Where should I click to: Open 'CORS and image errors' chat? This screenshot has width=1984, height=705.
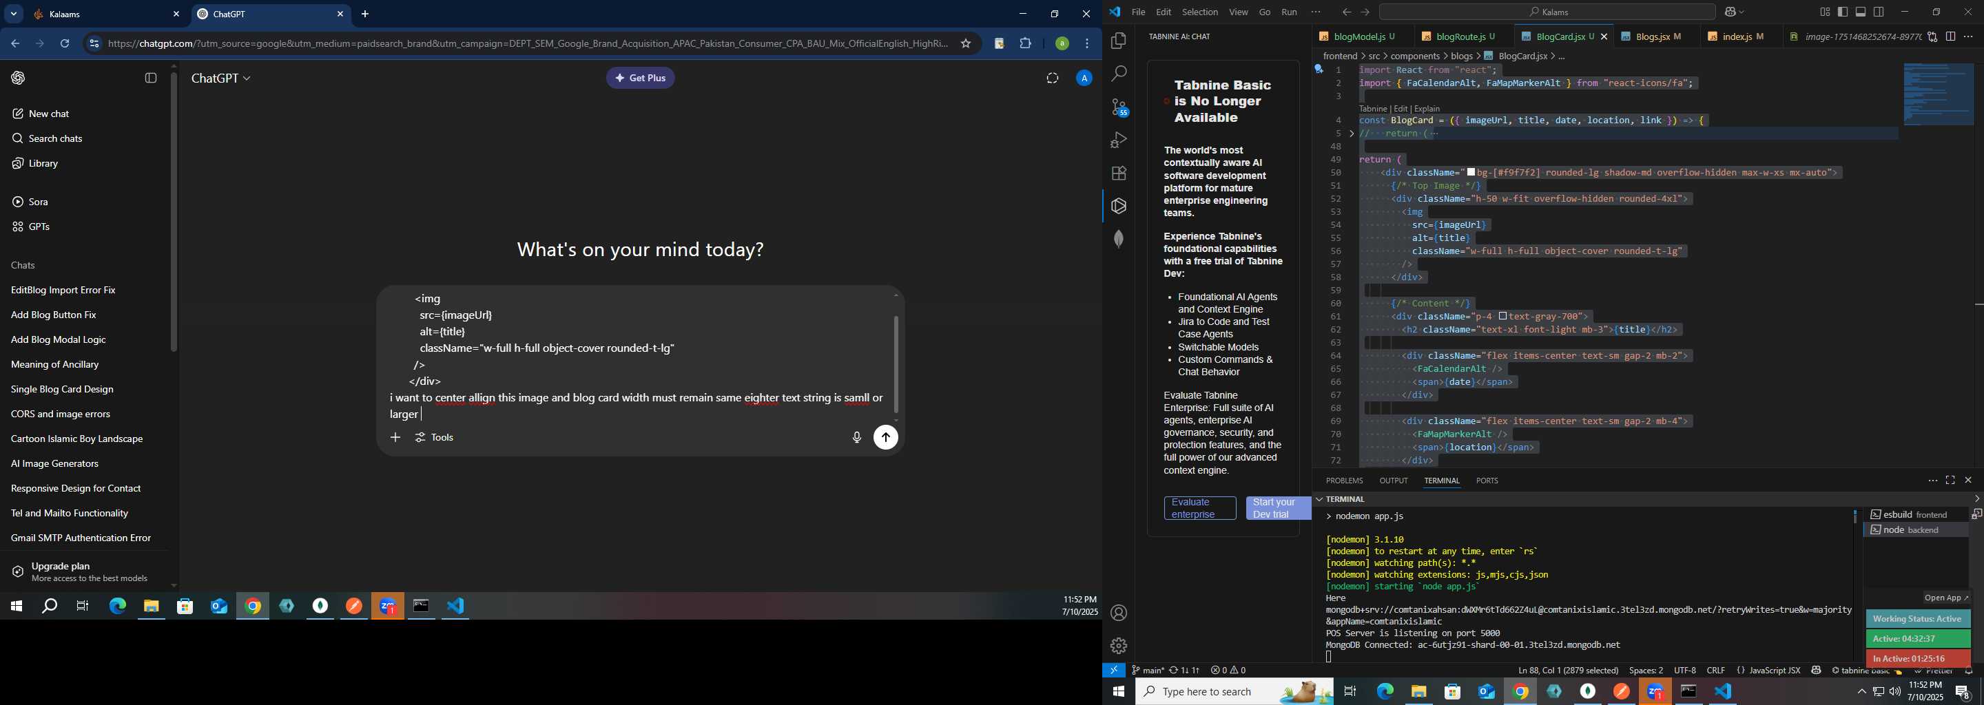pos(61,414)
